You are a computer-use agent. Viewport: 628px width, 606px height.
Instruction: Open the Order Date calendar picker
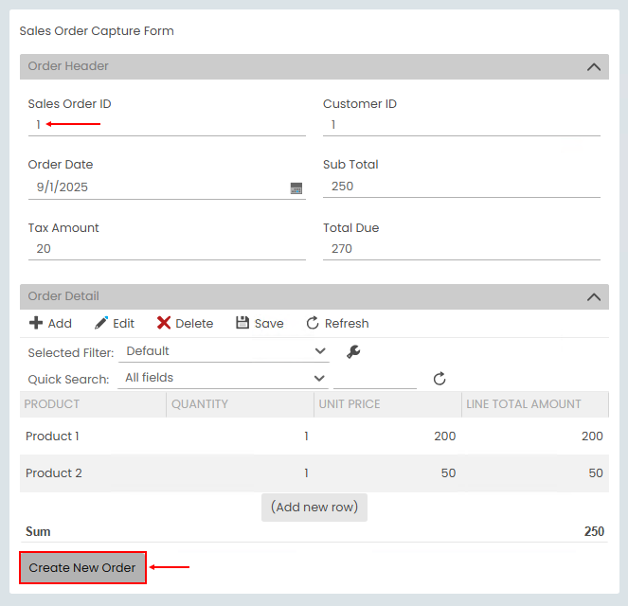296,187
